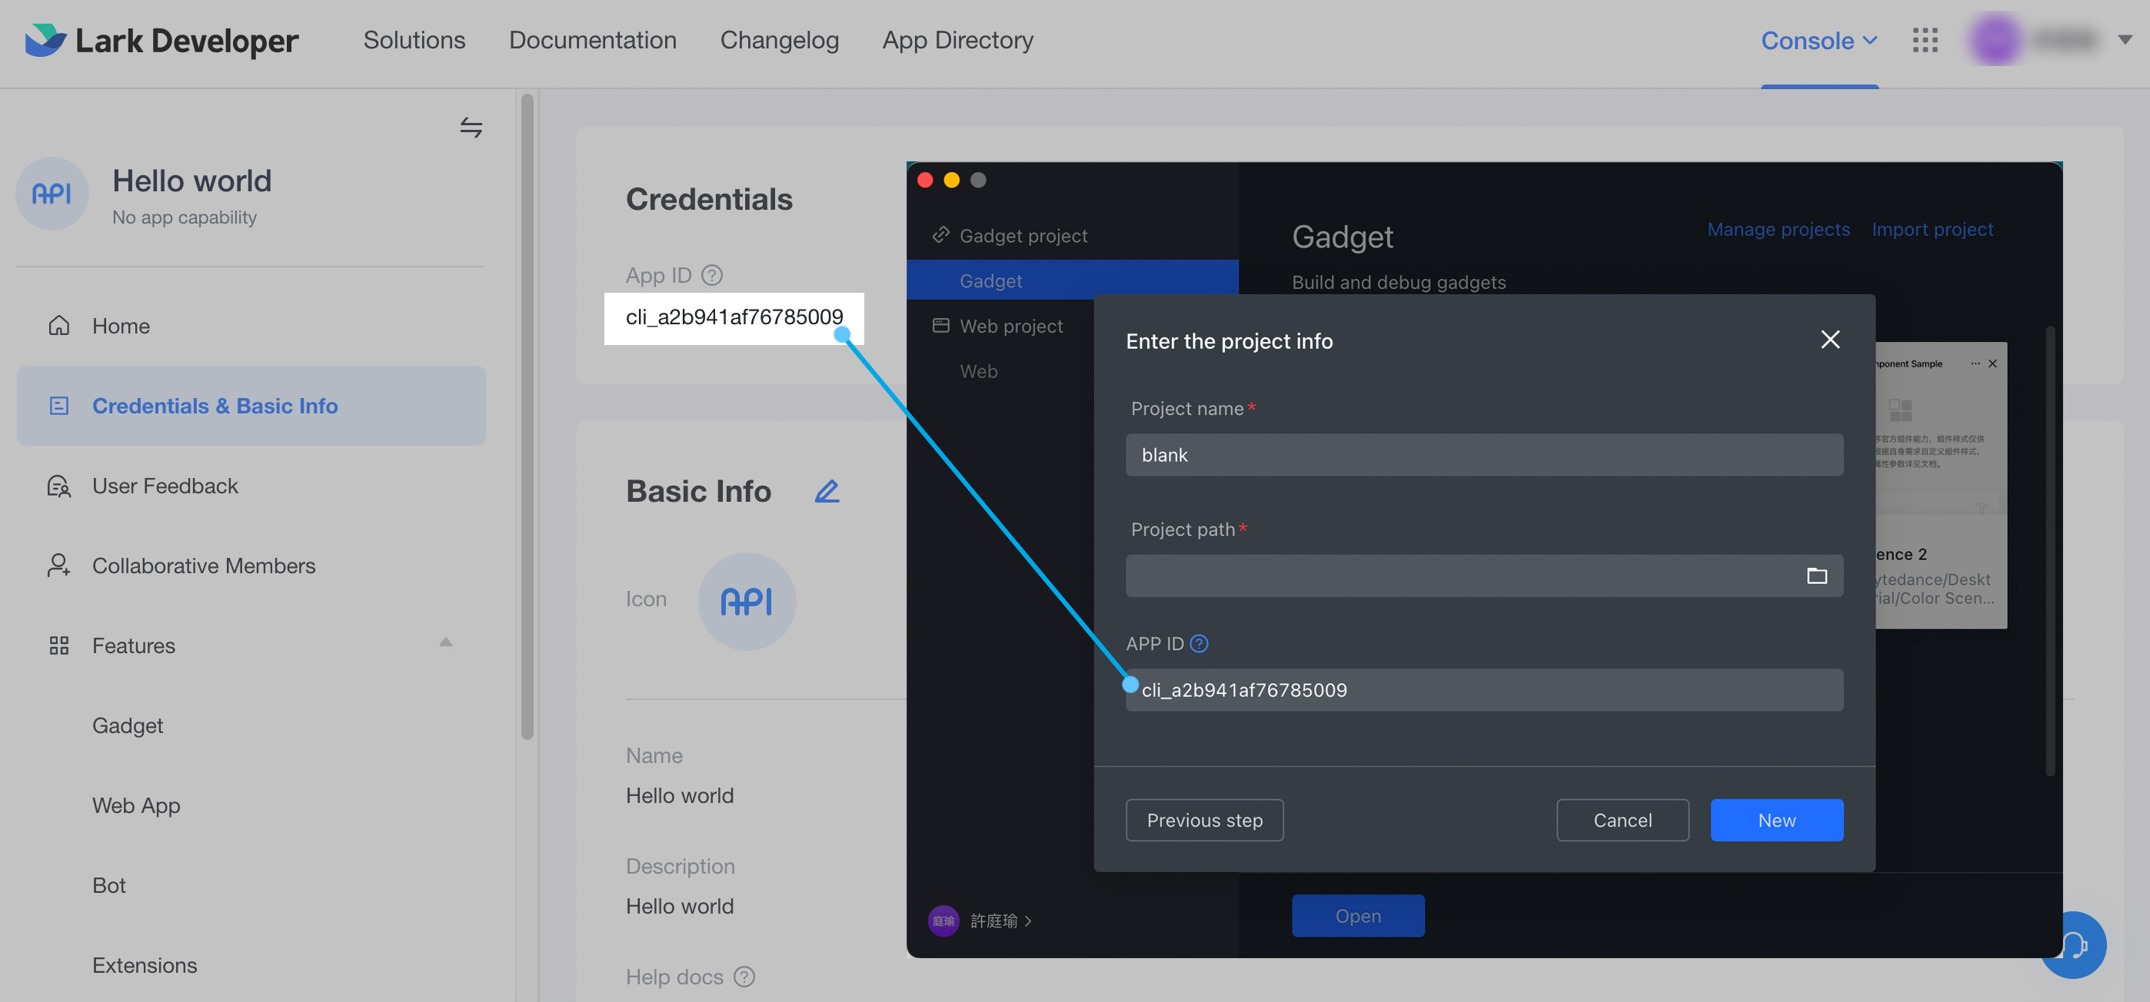Click the App ID help question icon
The image size is (2150, 1002).
tap(711, 274)
